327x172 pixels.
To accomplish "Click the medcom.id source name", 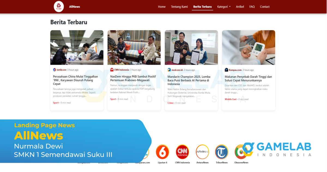I will (x=177, y=70).
